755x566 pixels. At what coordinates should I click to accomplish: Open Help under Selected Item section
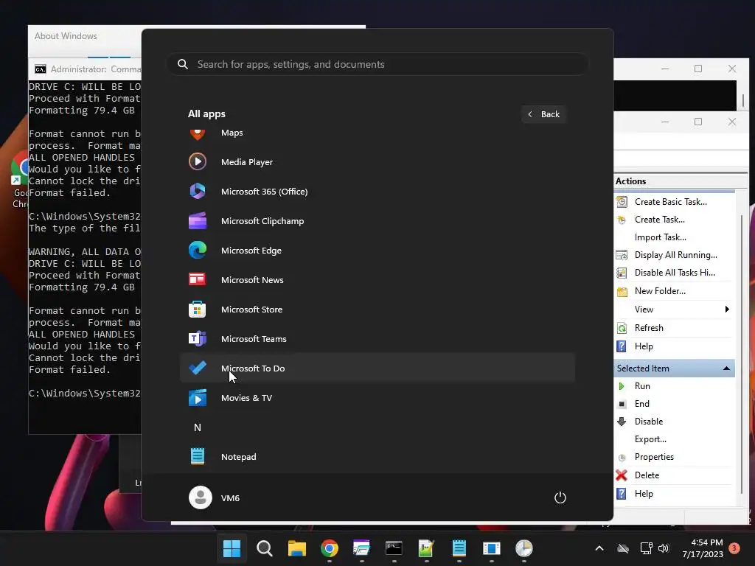(643, 494)
